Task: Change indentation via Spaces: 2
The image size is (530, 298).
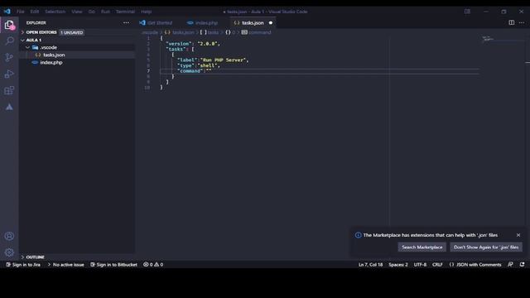Action: pyautogui.click(x=398, y=265)
